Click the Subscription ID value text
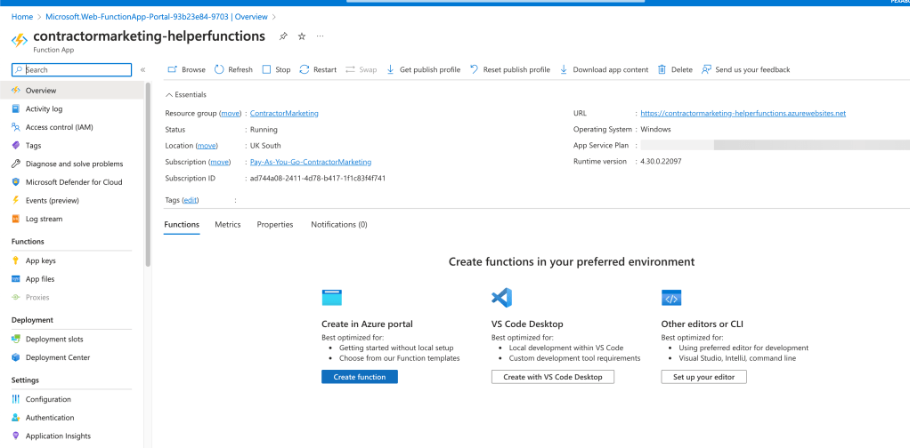 [318, 179]
